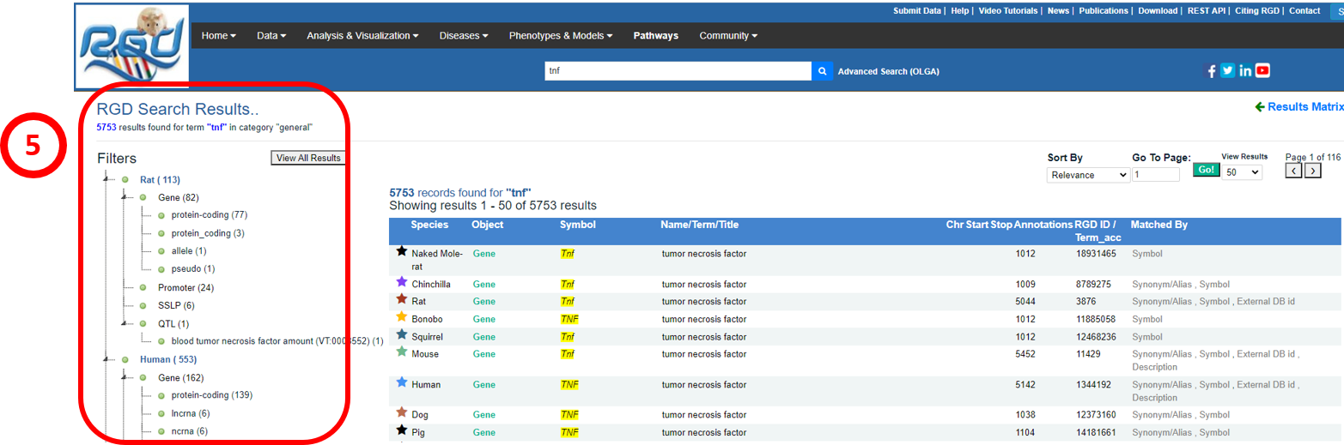Go to the next results page arrow
Screen dimensions: 1344x445
[1312, 171]
